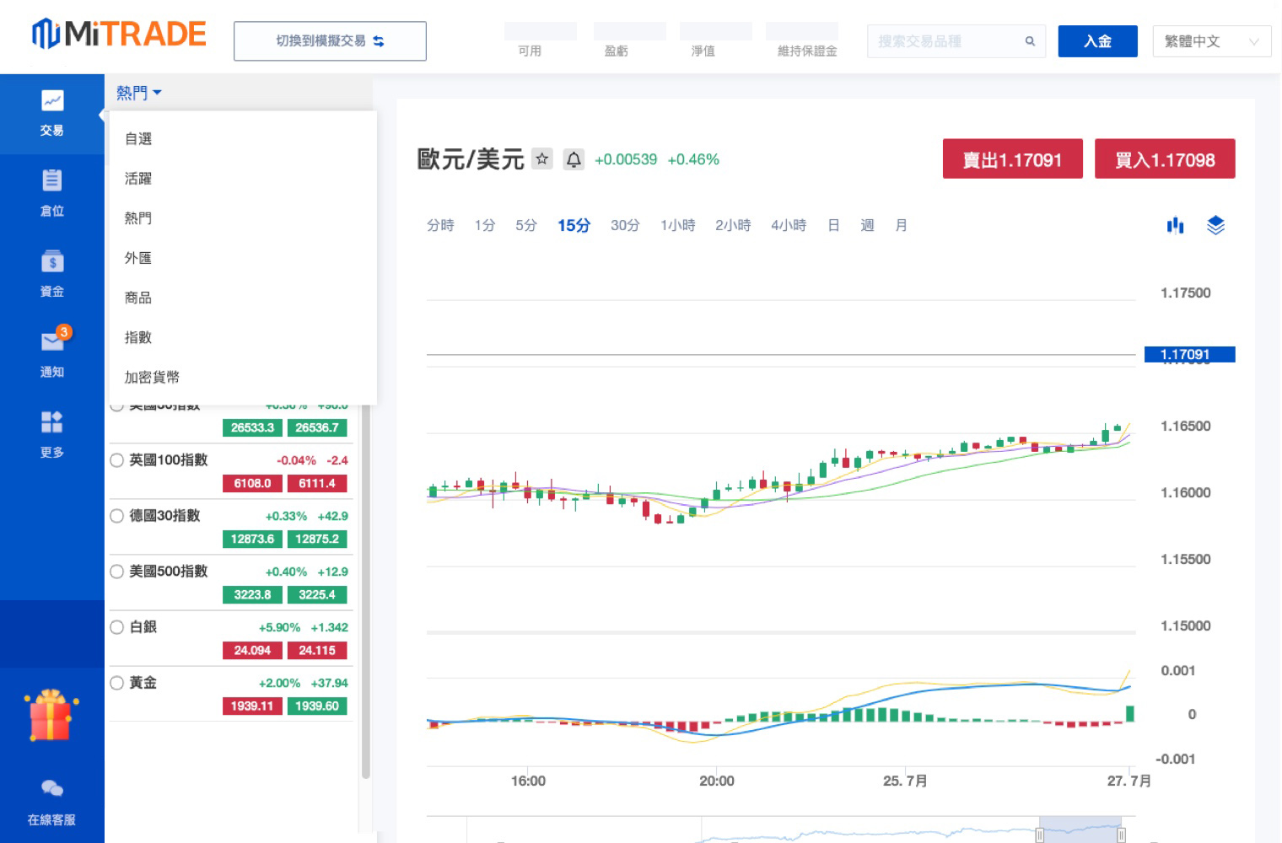This screenshot has width=1282, height=843.
Task: Select the 白銀 radio button
Action: (117, 627)
